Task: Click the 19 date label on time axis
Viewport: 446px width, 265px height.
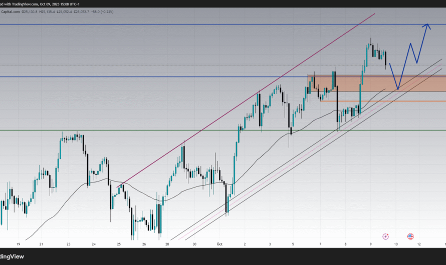Action: point(18,244)
